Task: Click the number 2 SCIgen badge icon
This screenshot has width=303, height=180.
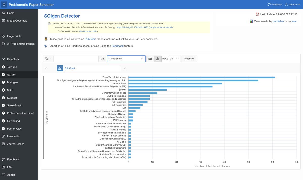Action: point(3,75)
